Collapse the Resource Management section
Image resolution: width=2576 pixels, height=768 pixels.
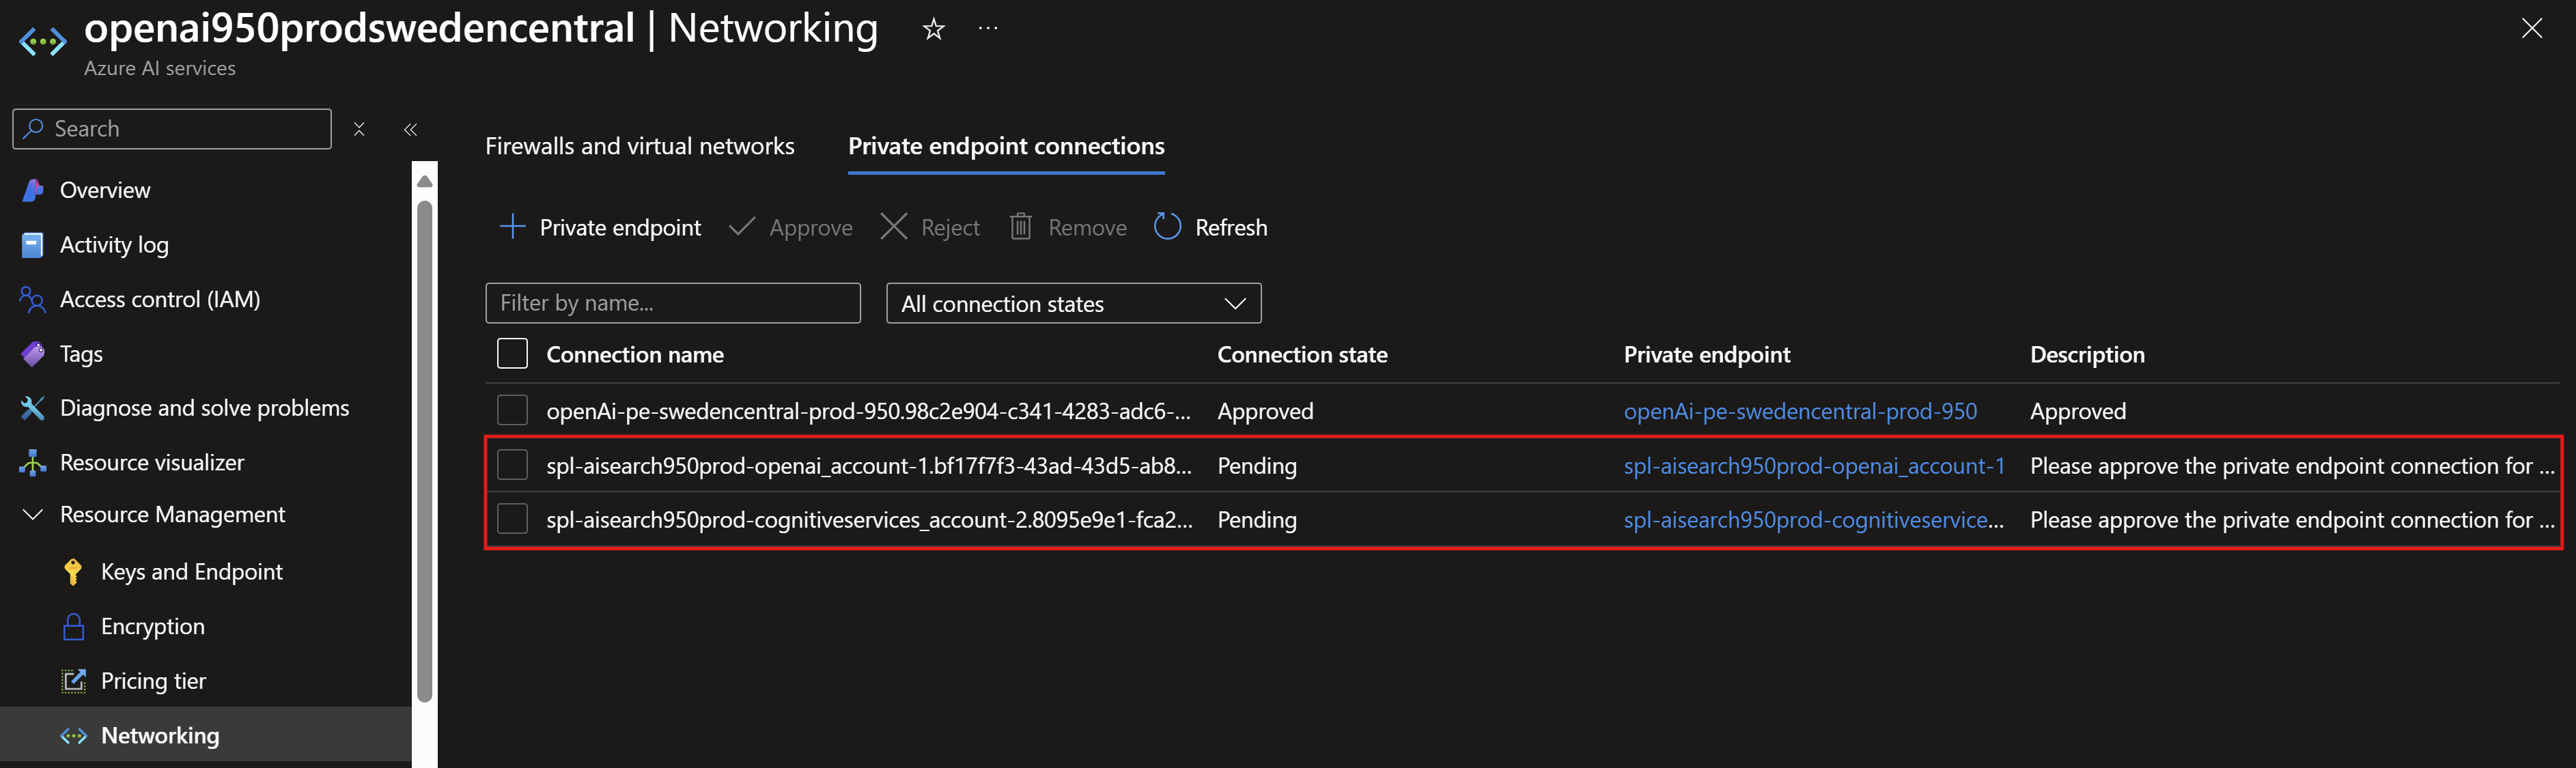point(33,514)
